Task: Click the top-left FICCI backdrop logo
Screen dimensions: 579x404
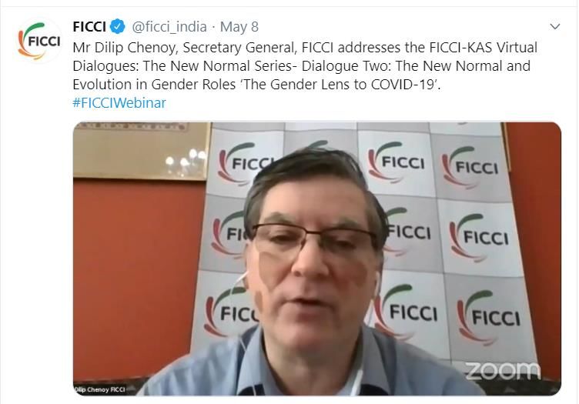Action: point(244,163)
